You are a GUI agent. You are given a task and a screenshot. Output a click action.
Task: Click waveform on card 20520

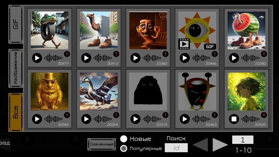(x=250, y=119)
